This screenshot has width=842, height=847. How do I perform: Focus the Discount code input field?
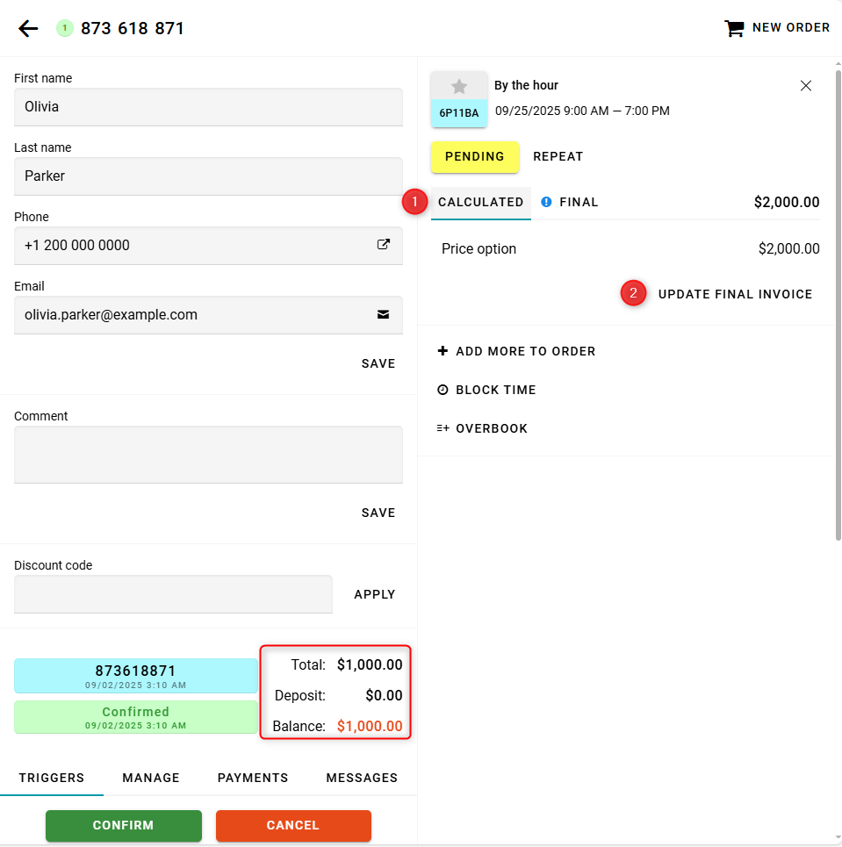pos(173,594)
